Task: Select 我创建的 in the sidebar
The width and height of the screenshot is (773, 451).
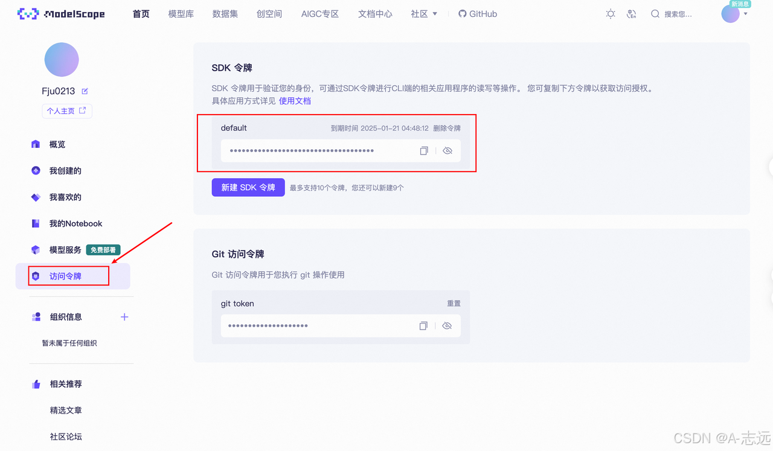Action: (x=65, y=171)
